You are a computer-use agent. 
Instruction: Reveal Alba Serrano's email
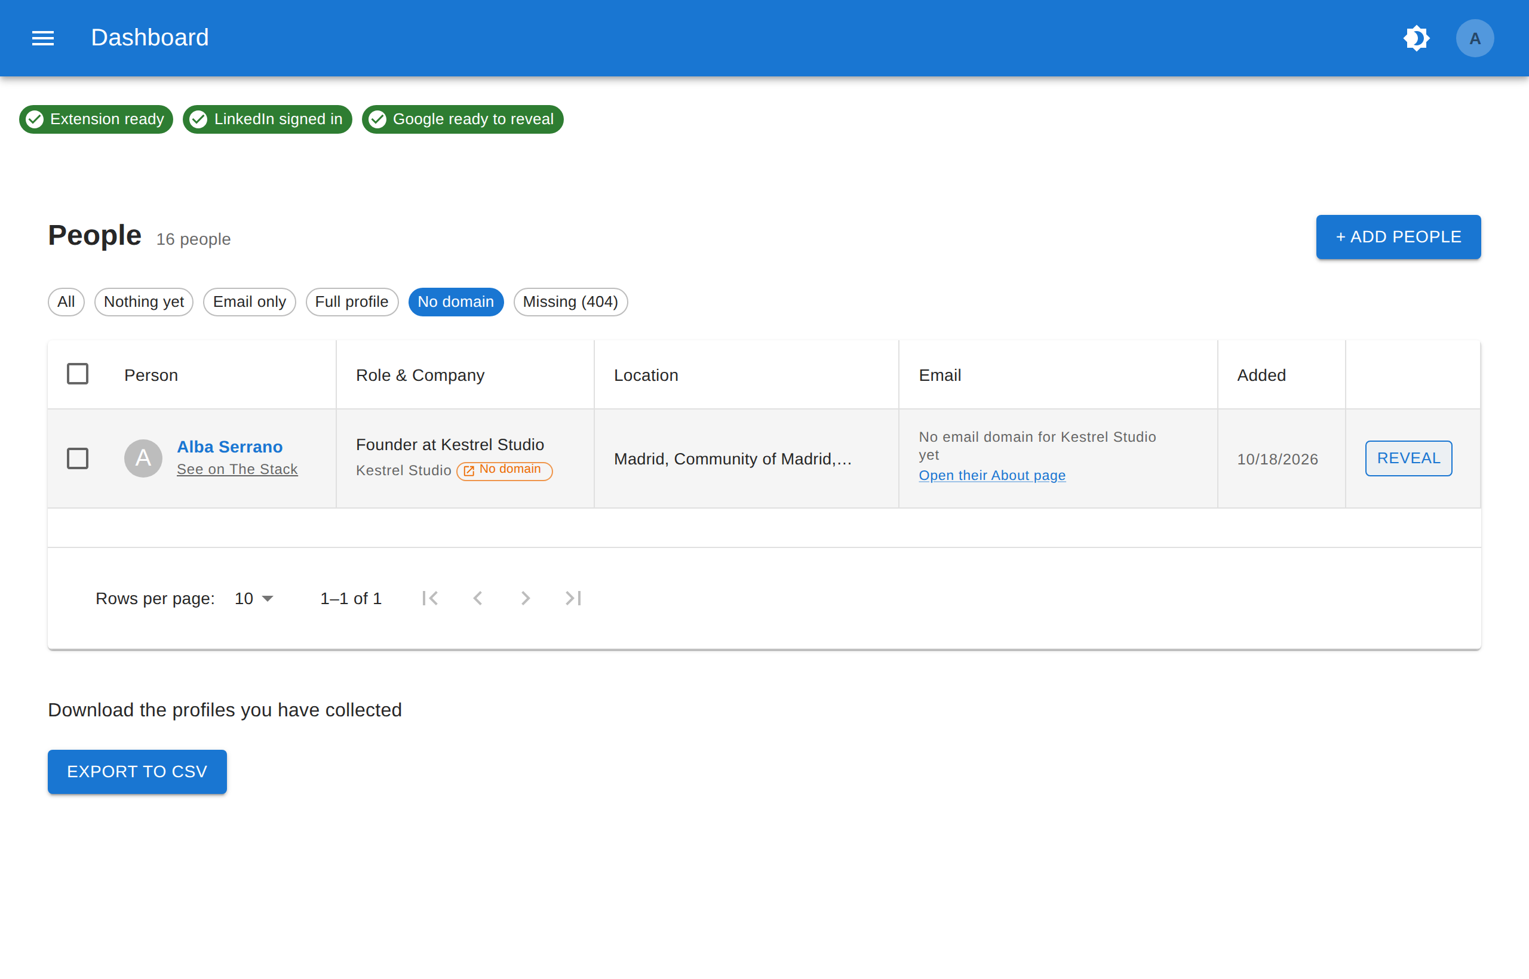[1408, 458]
